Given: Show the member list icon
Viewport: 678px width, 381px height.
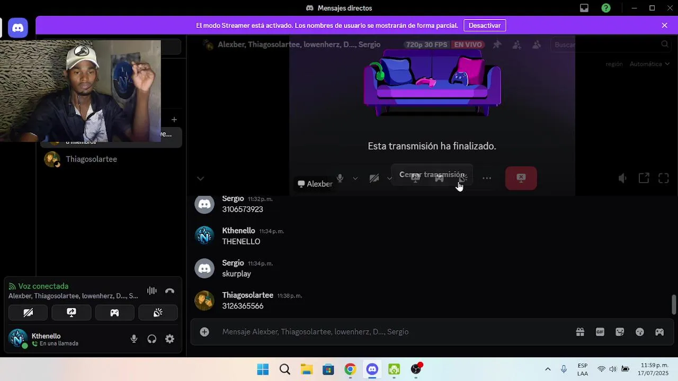Looking at the screenshot, I should tap(537, 44).
